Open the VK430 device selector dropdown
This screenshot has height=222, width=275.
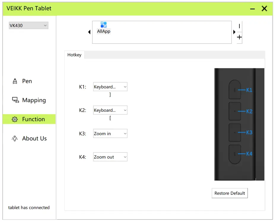[x=28, y=25]
